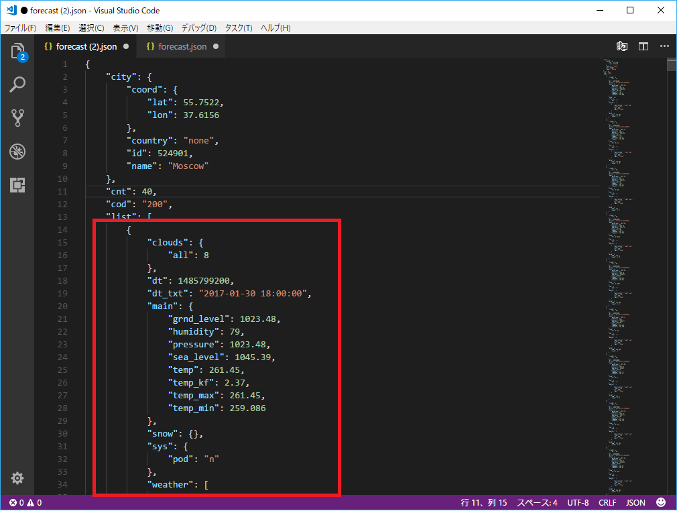
Task: Click the "sea_level" value 1045.39
Action: [253, 357]
